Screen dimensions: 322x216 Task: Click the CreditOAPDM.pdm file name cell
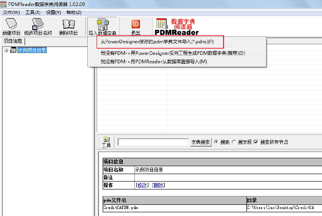[x=175, y=208]
